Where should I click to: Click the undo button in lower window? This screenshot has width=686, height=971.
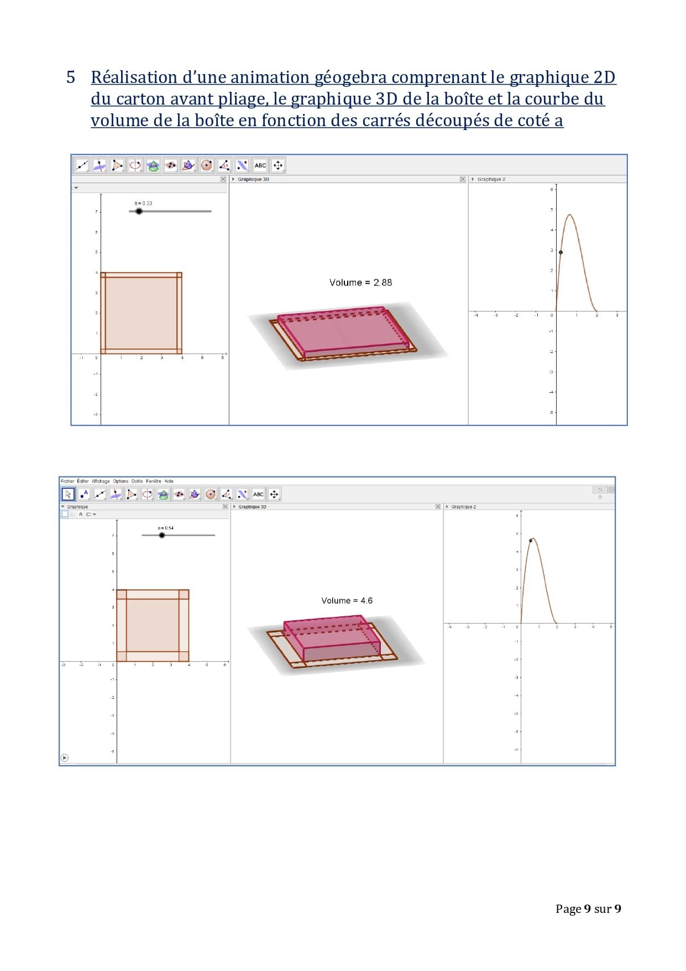pyautogui.click(x=600, y=490)
